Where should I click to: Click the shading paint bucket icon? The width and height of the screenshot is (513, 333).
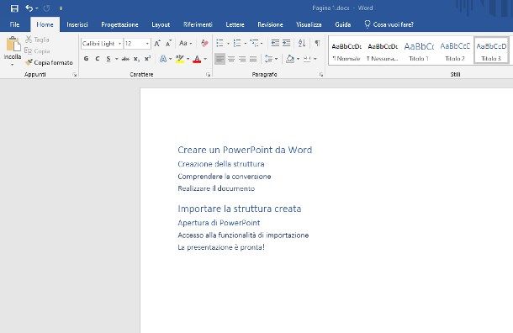(290, 59)
